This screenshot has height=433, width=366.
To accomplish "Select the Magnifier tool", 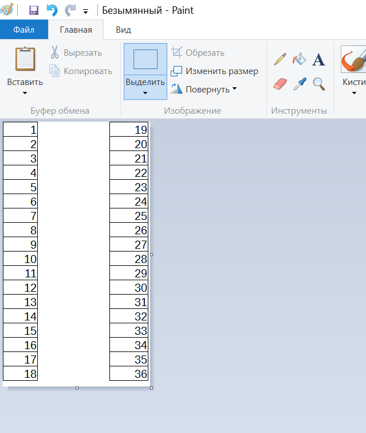I will [318, 84].
